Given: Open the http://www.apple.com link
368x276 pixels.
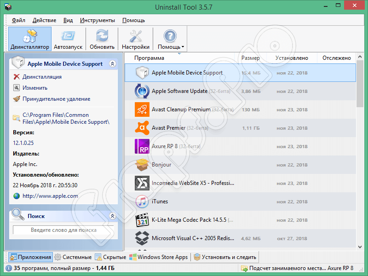Looking at the screenshot, I should click(50, 196).
